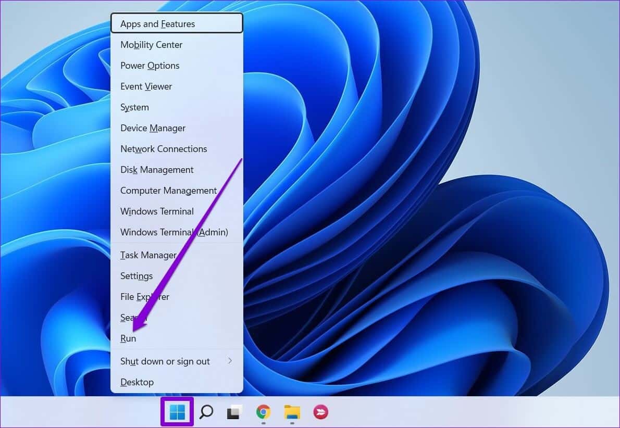Open the System menu entry
Image resolution: width=620 pixels, height=428 pixels.
(x=134, y=107)
